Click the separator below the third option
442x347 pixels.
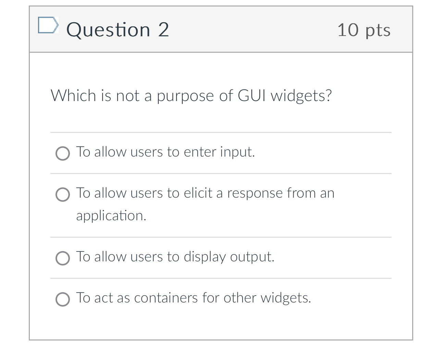pyautogui.click(x=221, y=278)
